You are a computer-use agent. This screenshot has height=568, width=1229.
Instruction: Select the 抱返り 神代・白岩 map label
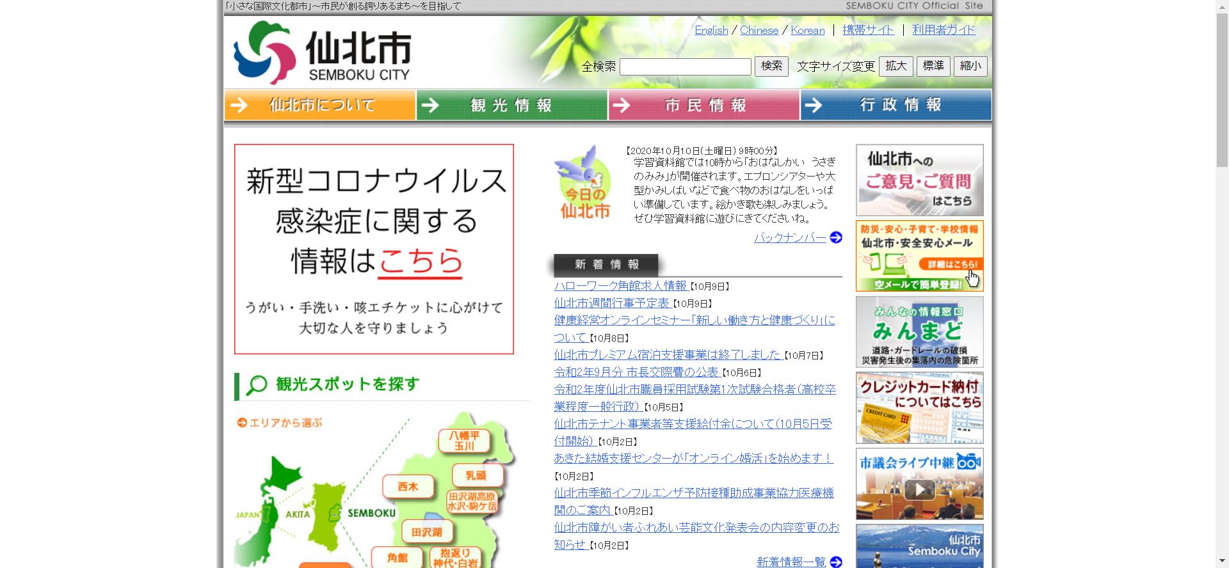pyautogui.click(x=455, y=558)
